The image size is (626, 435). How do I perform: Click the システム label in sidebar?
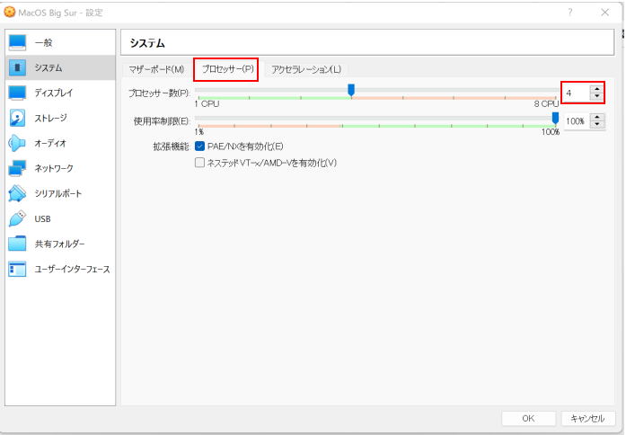point(48,68)
